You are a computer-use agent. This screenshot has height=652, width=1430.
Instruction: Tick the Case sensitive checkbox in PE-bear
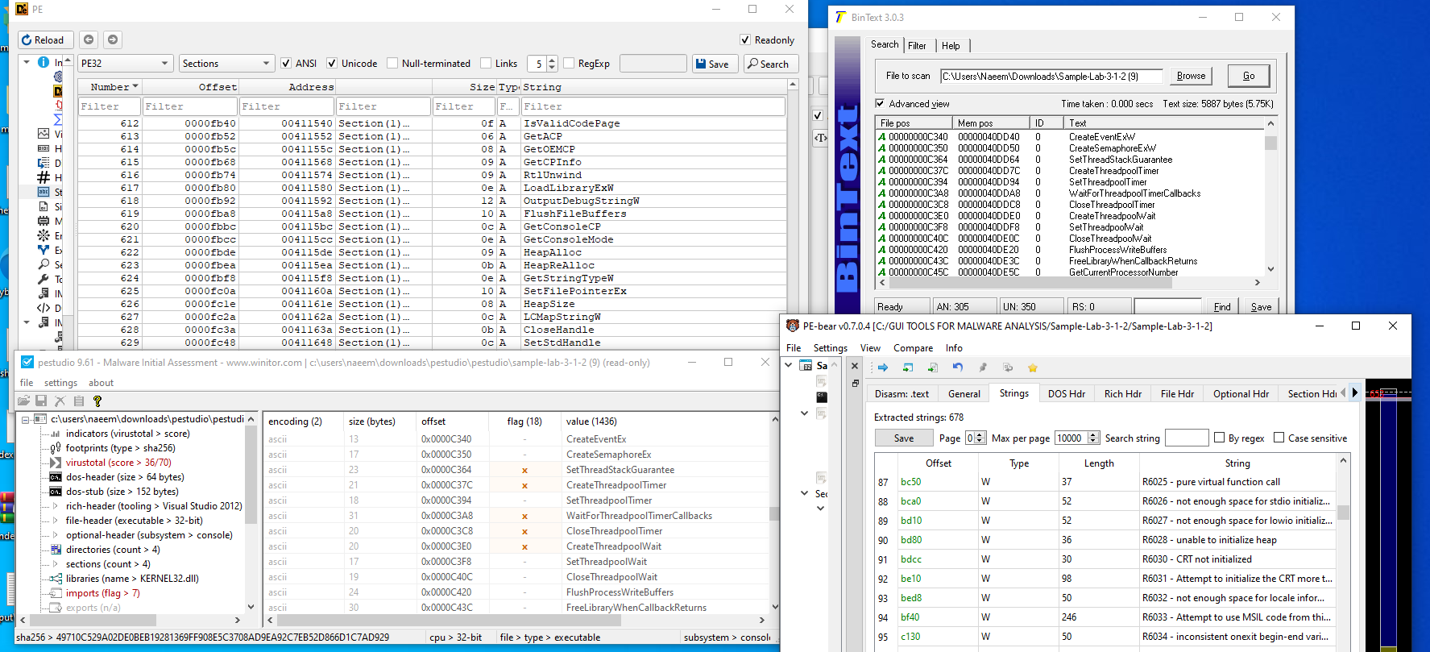point(1279,438)
